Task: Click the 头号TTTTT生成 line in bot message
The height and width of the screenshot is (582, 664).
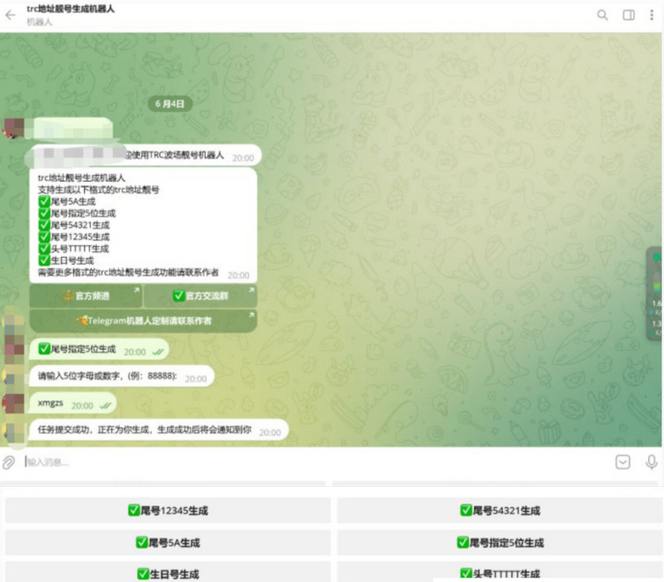Action: 73,248
